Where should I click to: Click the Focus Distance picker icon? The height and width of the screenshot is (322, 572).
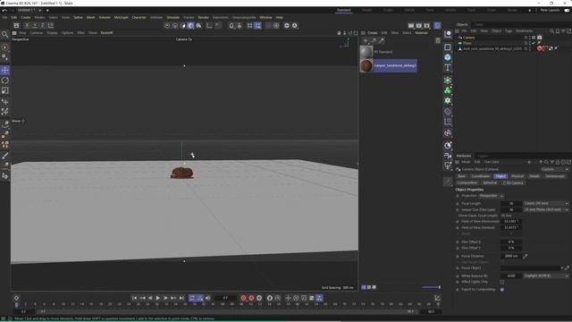[x=526, y=256]
